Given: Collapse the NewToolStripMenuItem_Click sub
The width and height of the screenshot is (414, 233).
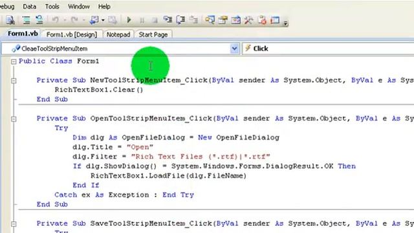Looking at the screenshot, I should (14, 80).
